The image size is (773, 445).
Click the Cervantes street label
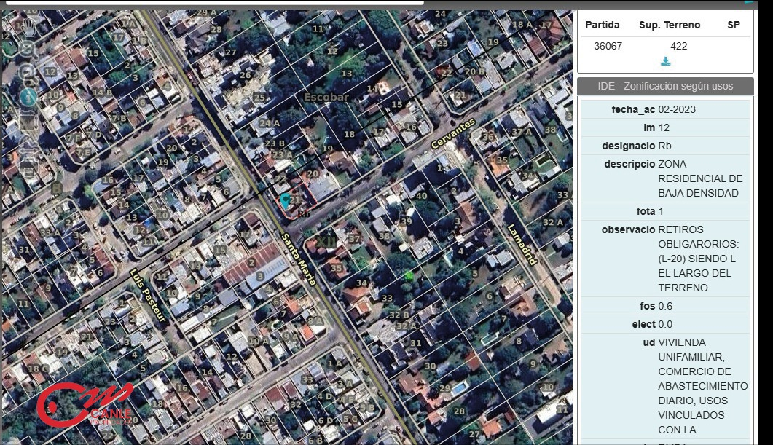pyautogui.click(x=453, y=133)
